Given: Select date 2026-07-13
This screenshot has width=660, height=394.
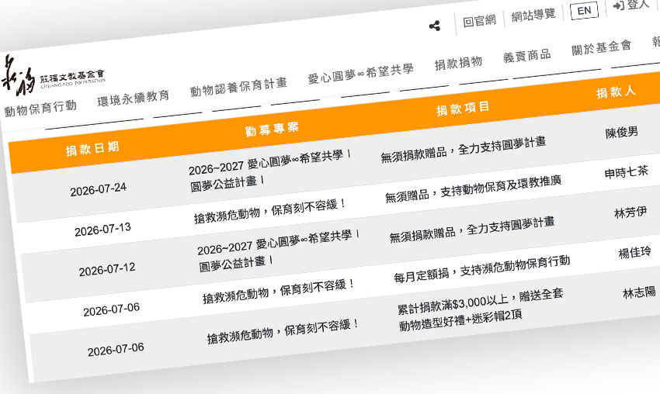Looking at the screenshot, I should [102, 230].
